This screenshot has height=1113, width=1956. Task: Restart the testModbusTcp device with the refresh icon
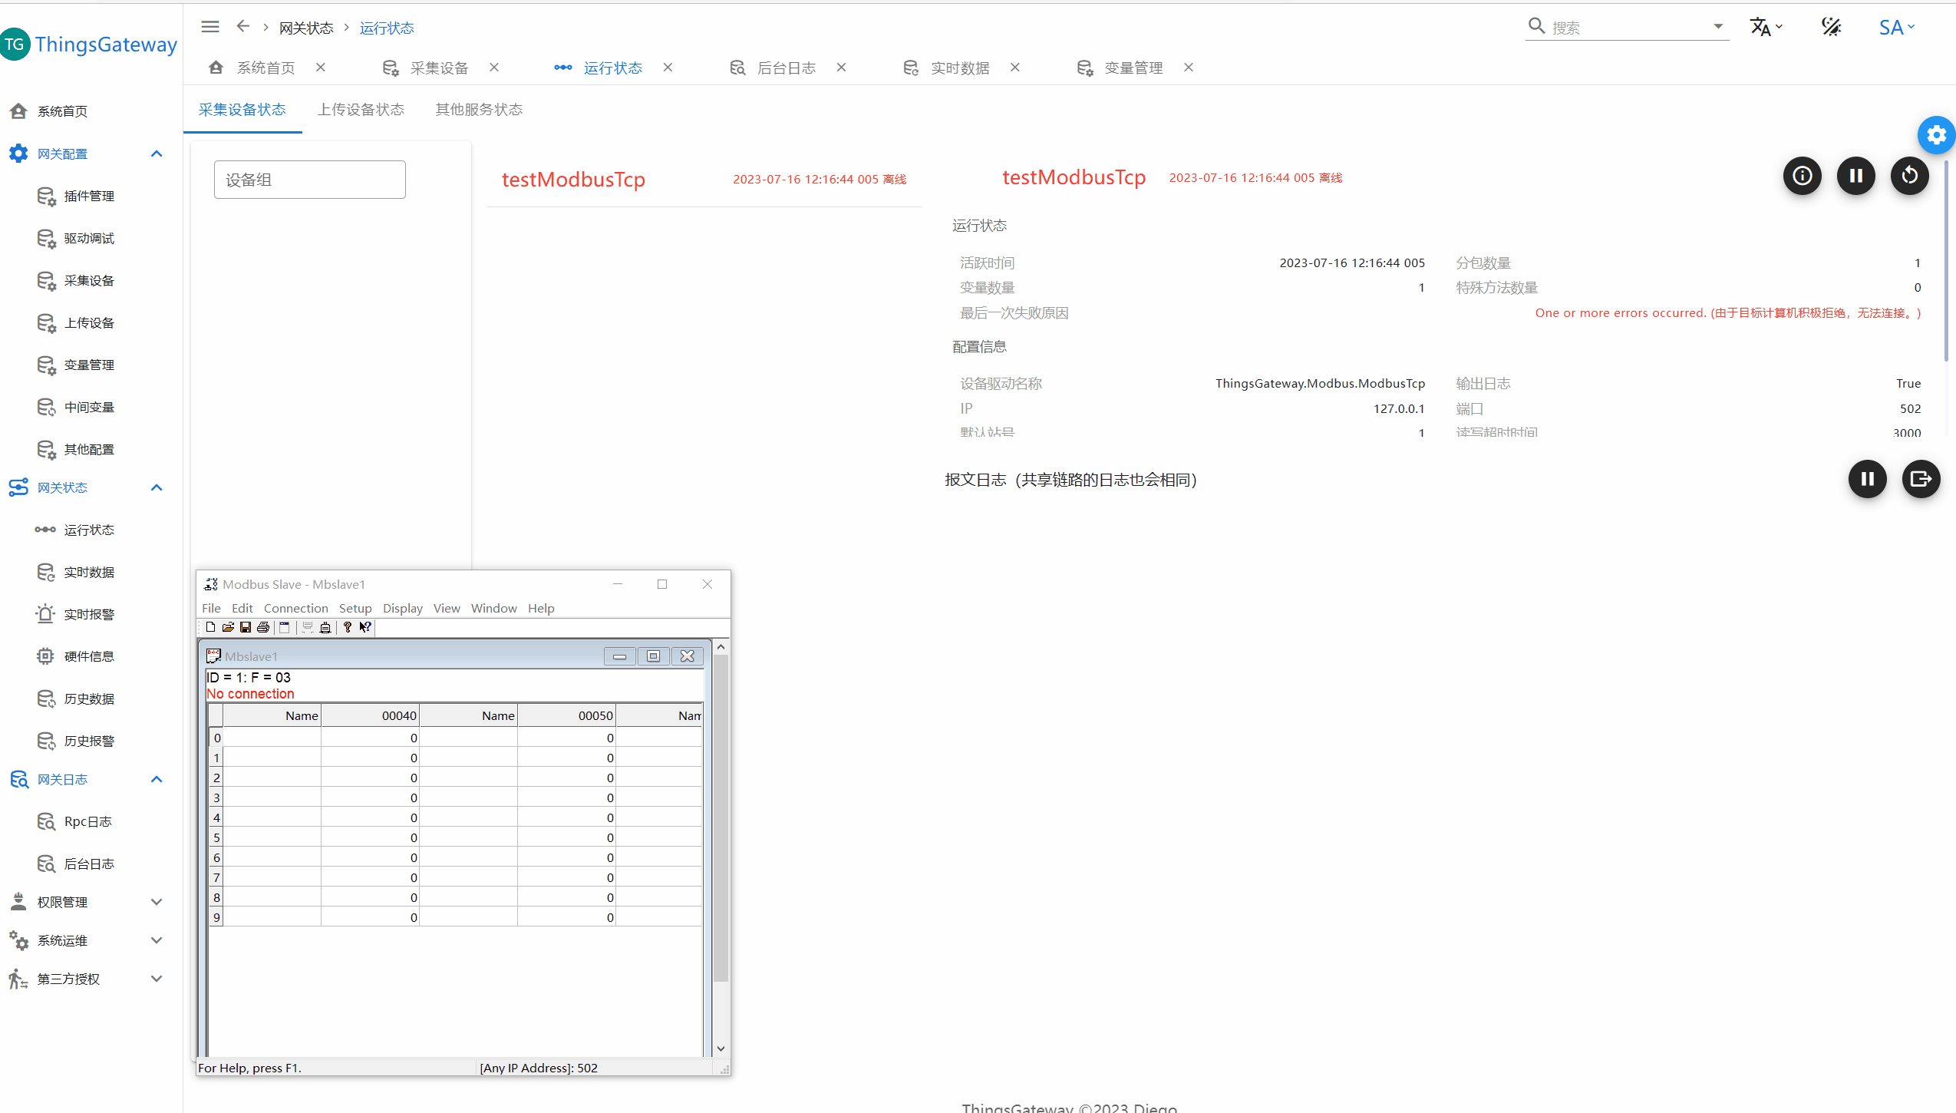pyautogui.click(x=1909, y=176)
